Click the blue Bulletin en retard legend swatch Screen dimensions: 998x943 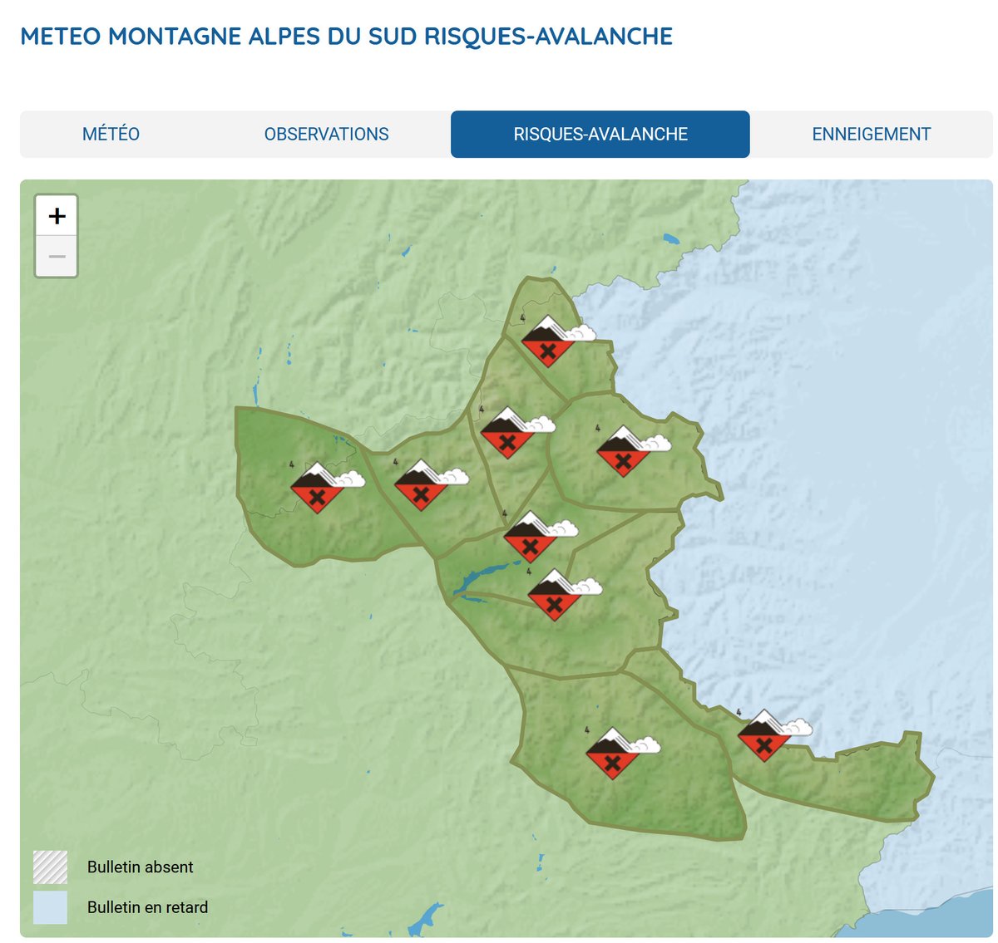coord(49,907)
